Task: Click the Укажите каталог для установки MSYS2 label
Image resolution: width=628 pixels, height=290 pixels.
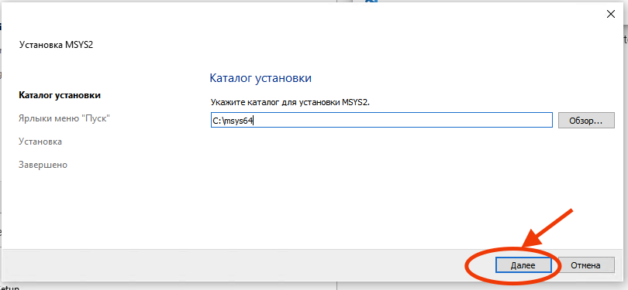Action: 291,103
